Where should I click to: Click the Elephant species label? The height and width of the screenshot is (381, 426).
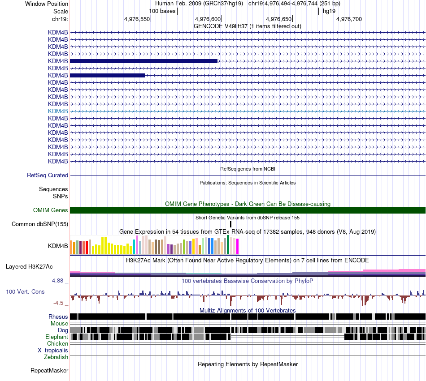click(57, 337)
